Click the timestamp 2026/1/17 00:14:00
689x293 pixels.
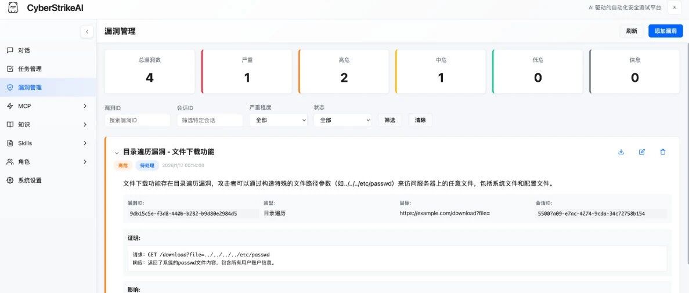point(183,165)
